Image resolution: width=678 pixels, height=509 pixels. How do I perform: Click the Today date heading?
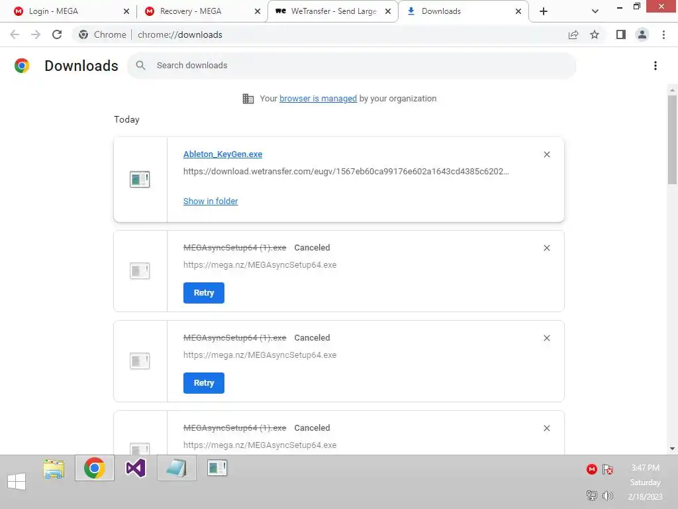click(126, 119)
